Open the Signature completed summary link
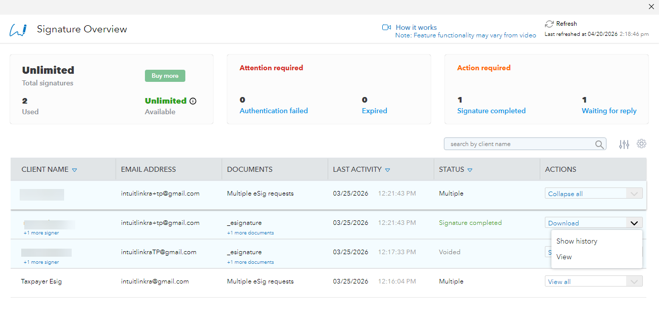The width and height of the screenshot is (659, 331). point(491,111)
